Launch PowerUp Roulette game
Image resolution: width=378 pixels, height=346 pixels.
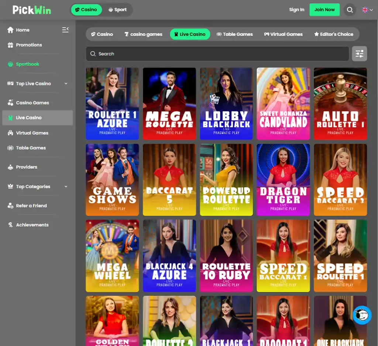click(x=226, y=180)
